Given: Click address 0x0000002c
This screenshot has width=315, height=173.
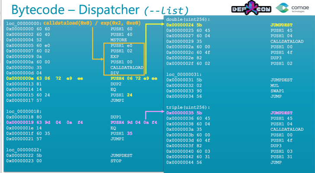Looking at the screenshot, I should (x=180, y=53).
